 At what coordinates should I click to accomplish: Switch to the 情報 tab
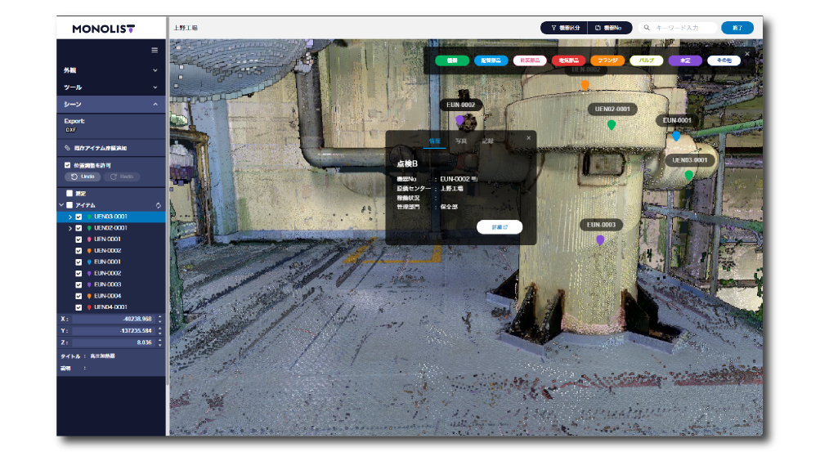[435, 141]
